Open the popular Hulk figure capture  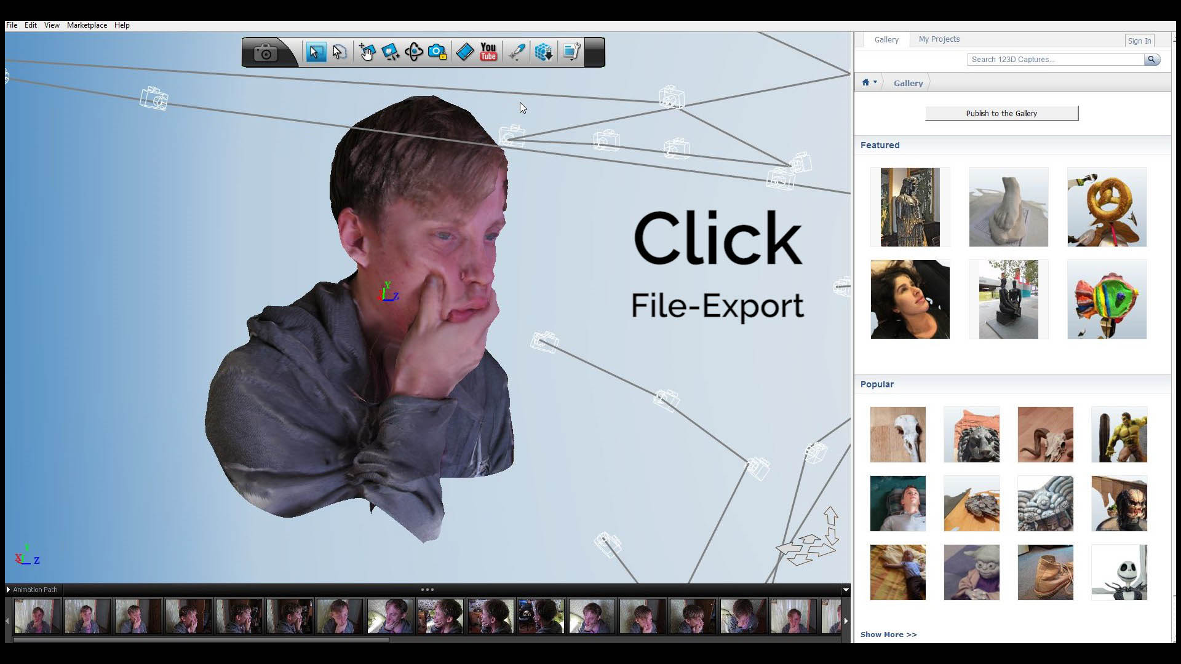[1119, 435]
